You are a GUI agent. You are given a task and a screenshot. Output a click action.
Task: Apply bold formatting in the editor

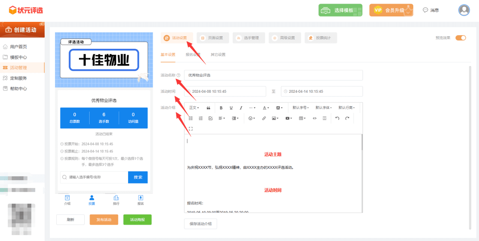[221, 108]
